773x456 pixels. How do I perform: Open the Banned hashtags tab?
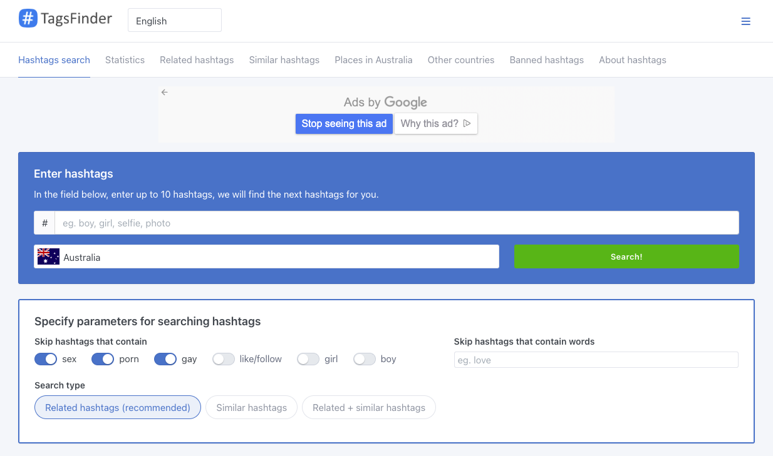547,60
